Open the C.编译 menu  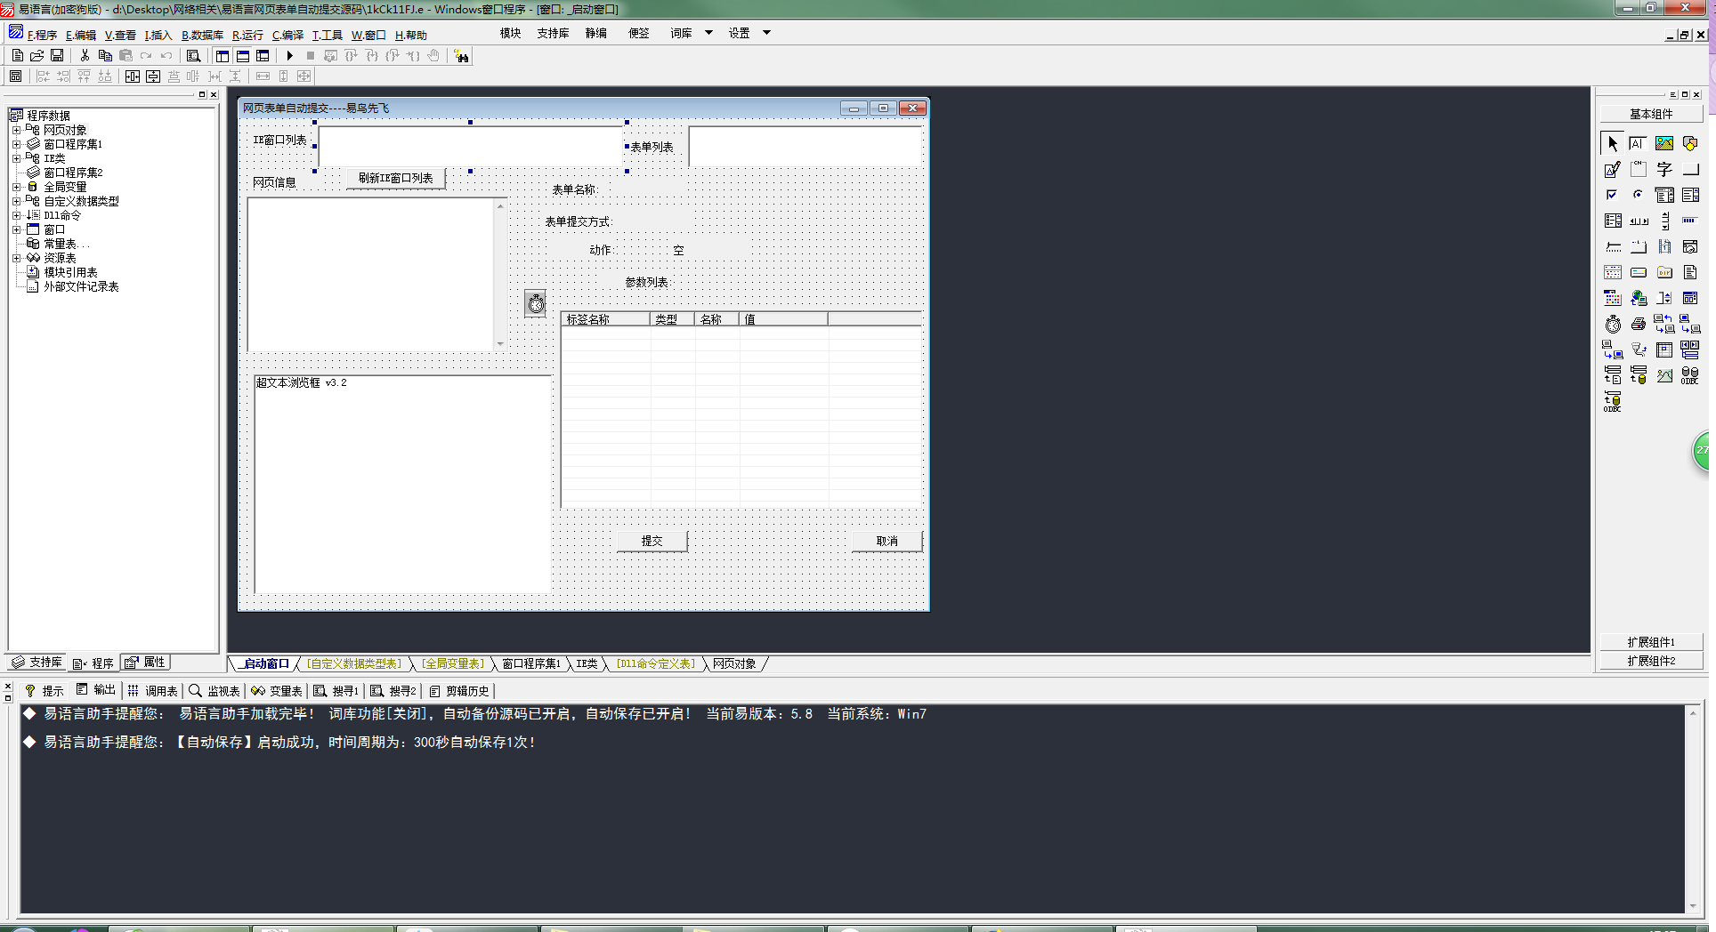287,35
